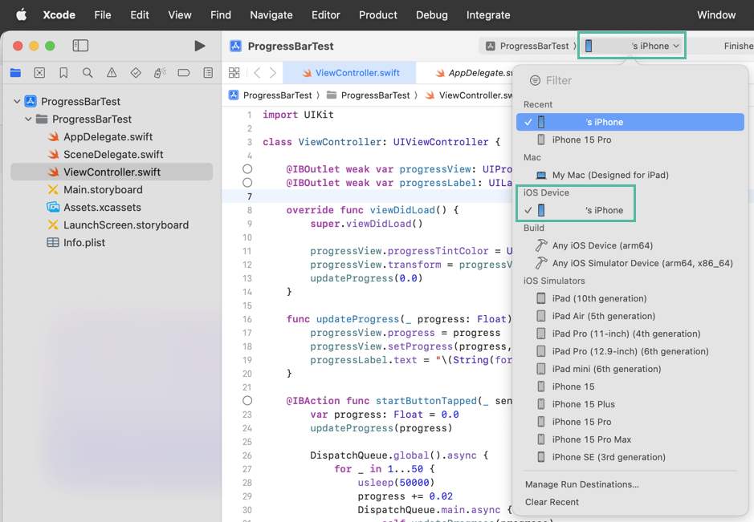Viewport: 754px width, 522px height.
Task: Choose My Mac (Designed for iPad)
Action: point(630,175)
